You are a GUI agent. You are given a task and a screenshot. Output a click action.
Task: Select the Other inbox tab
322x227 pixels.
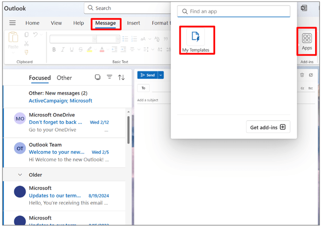click(x=64, y=78)
